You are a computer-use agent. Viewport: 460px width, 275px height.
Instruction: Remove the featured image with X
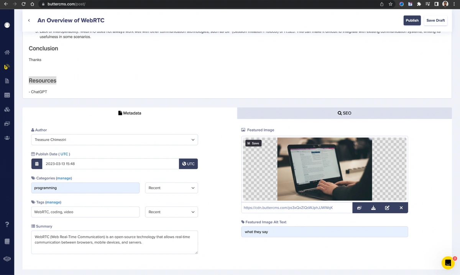[x=401, y=208]
